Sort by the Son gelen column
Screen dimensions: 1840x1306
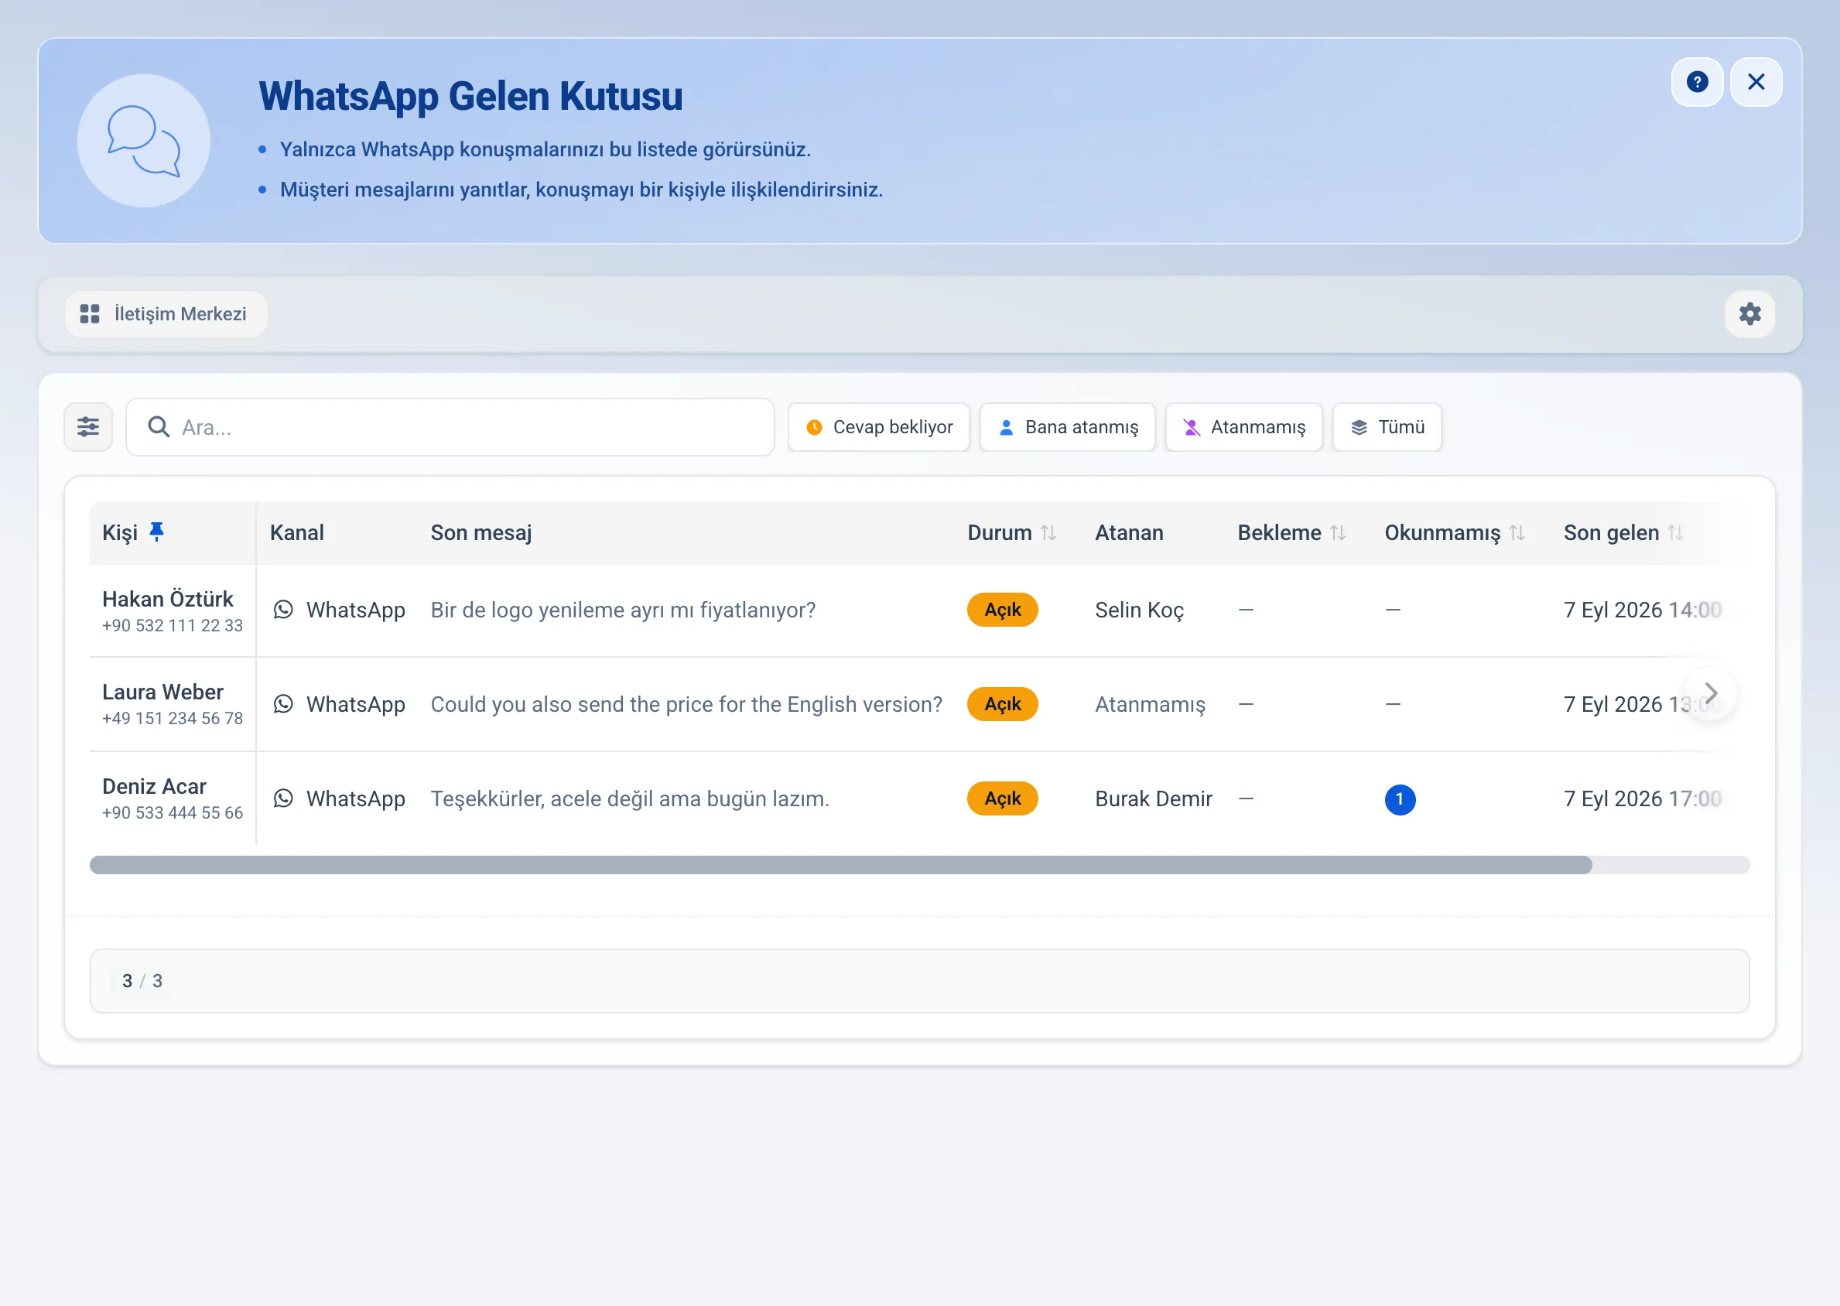pyautogui.click(x=1675, y=532)
